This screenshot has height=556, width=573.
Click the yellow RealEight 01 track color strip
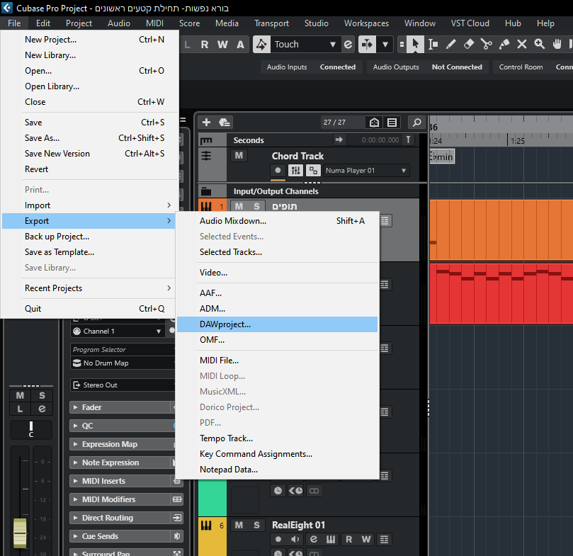pyautogui.click(x=212, y=537)
